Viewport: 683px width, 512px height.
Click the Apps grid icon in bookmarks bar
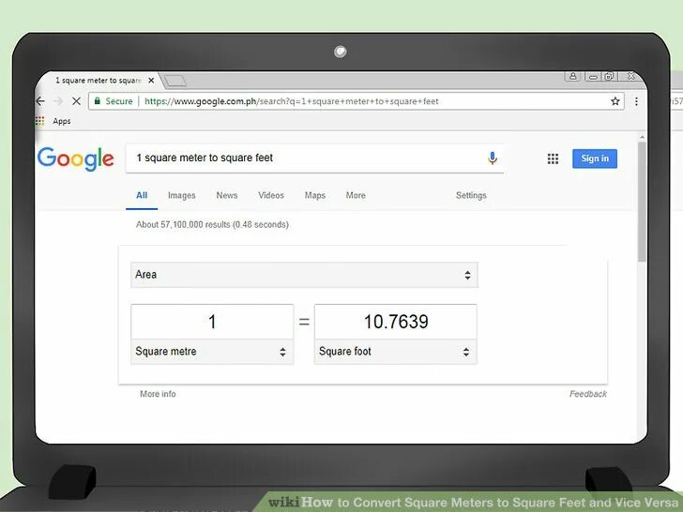[x=40, y=121]
